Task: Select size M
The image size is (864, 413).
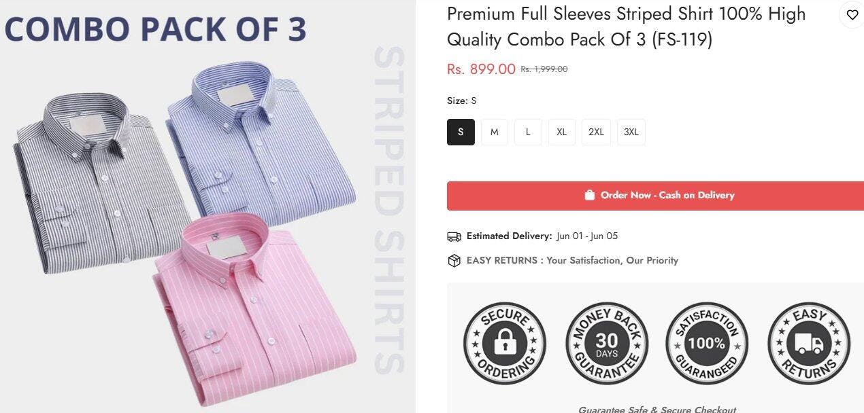Action: click(x=495, y=132)
